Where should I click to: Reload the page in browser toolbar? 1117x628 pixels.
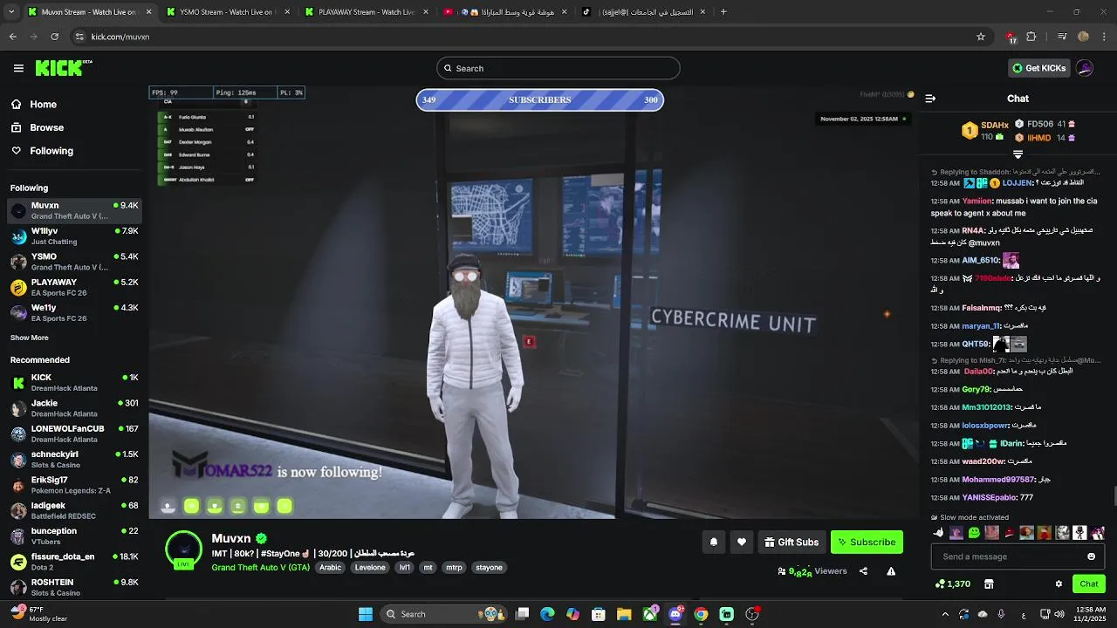coord(55,37)
